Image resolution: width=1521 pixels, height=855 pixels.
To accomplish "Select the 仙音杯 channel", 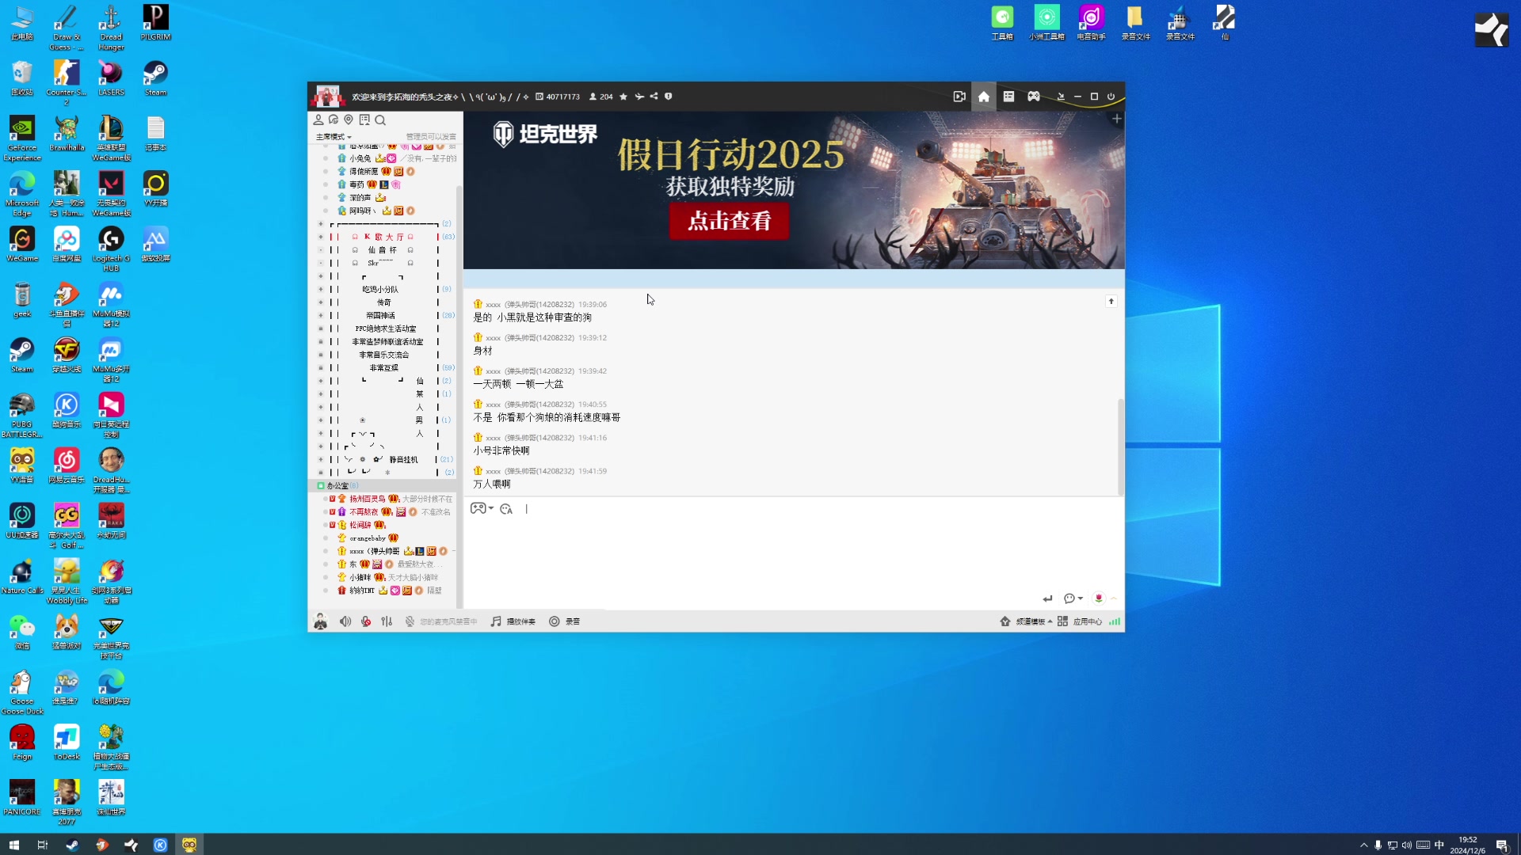I will tap(383, 250).
